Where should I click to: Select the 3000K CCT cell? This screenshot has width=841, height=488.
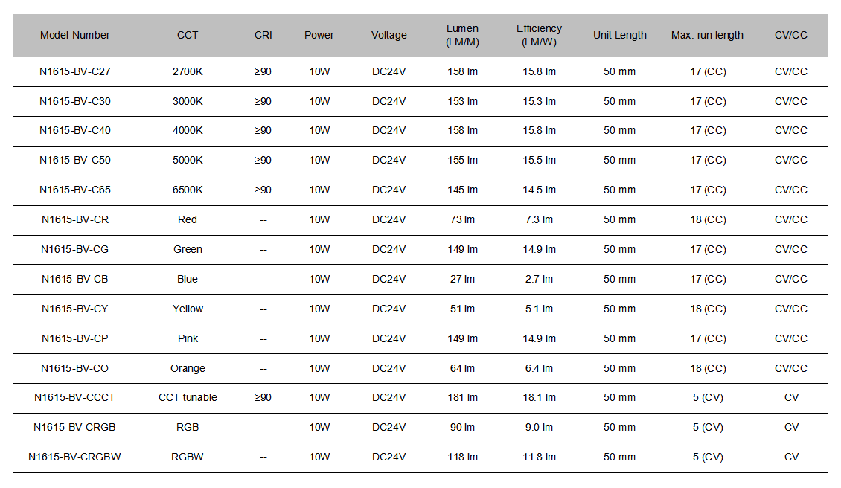(188, 101)
